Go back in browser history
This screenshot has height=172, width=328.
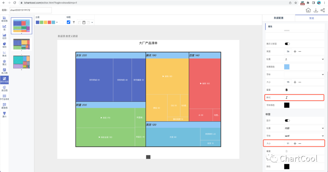[x=4, y=3]
